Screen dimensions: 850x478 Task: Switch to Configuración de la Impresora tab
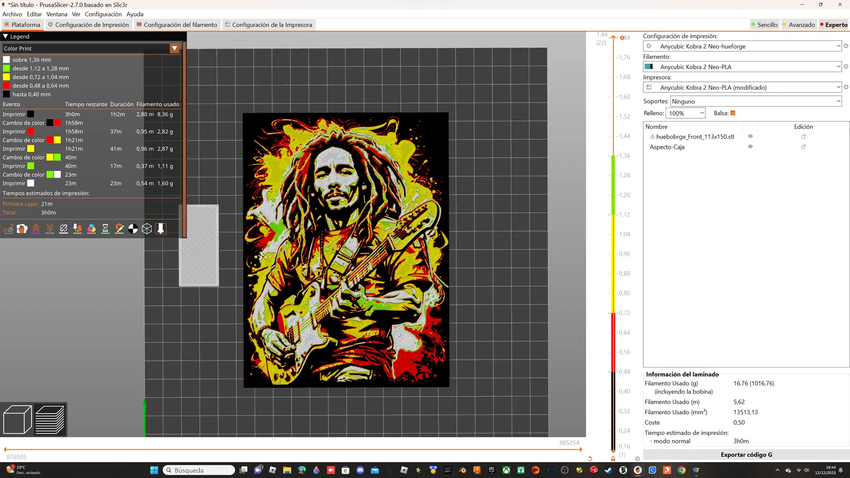269,25
